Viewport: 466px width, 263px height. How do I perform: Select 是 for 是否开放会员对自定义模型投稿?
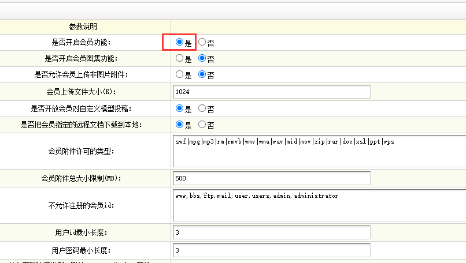pos(180,108)
